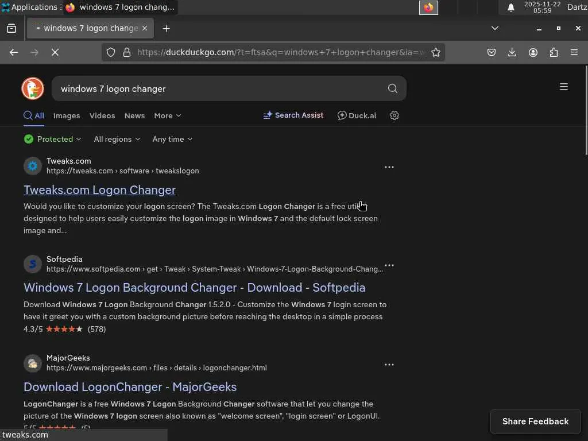
Task: Open the Firefox application menu
Action: [574, 52]
